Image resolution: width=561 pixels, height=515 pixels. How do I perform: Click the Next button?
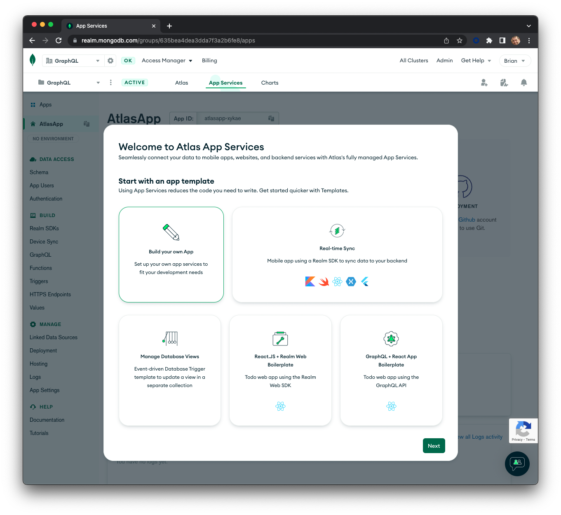[x=434, y=446]
